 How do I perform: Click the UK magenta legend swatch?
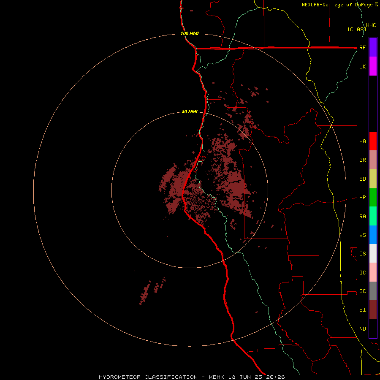tap(373, 66)
